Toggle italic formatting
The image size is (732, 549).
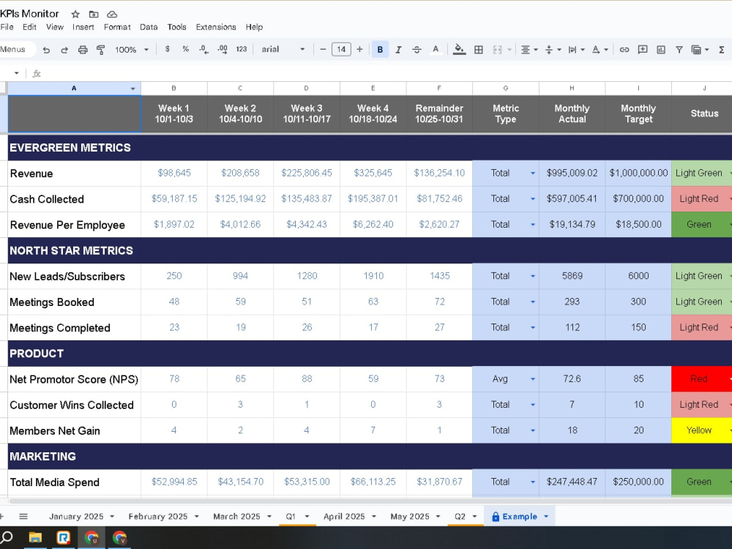click(x=398, y=50)
